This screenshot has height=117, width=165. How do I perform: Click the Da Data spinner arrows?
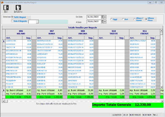[102, 17]
